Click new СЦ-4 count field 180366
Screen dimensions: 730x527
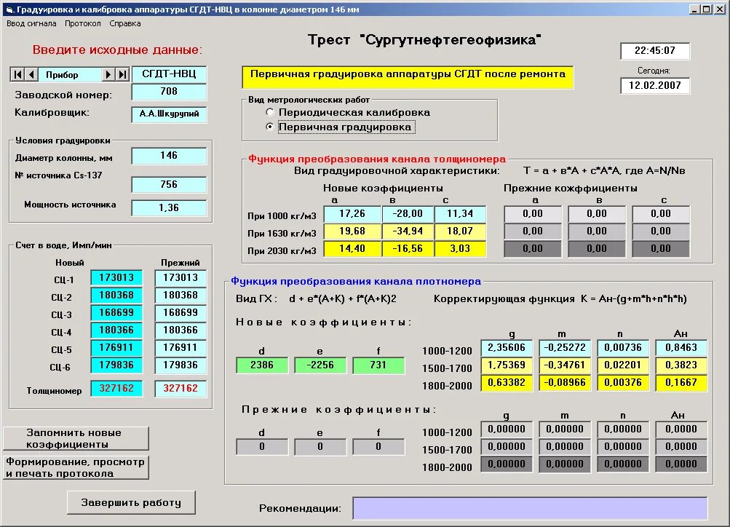click(116, 330)
